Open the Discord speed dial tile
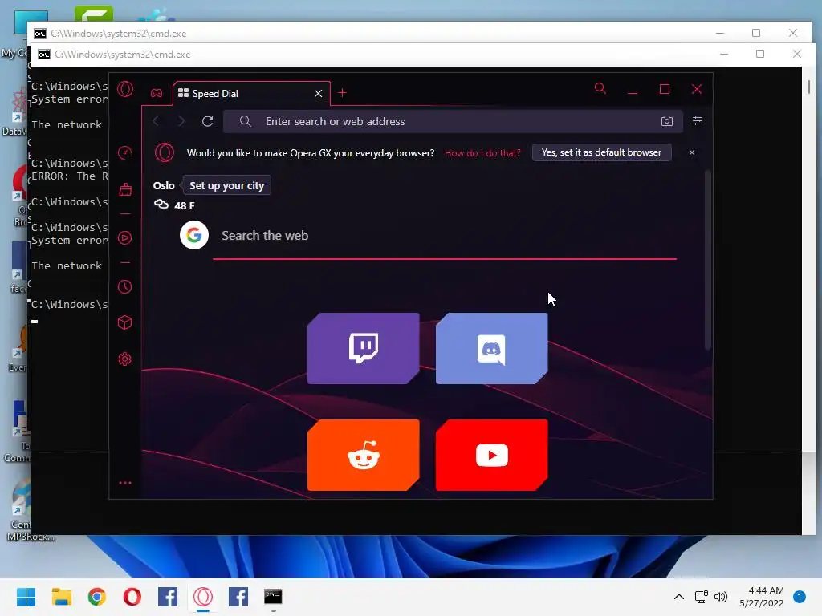Image resolution: width=822 pixels, height=616 pixels. point(492,348)
